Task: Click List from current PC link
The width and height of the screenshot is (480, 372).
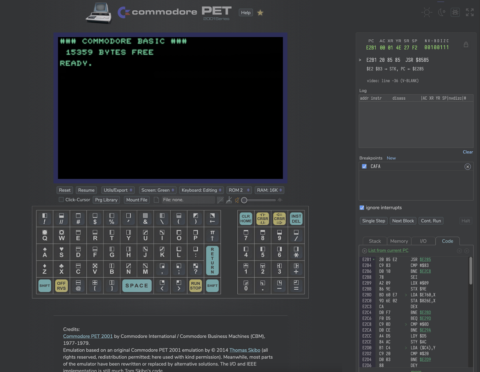Action: coord(388,251)
